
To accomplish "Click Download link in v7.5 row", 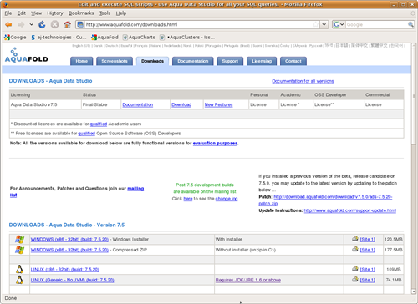I will [181, 104].
